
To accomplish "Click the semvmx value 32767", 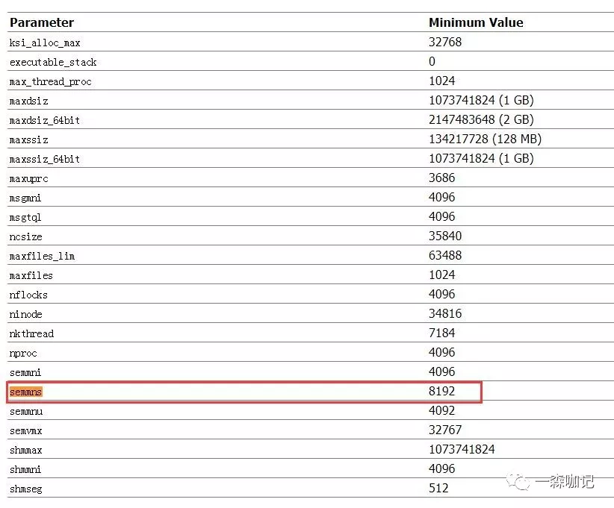I will coord(445,430).
